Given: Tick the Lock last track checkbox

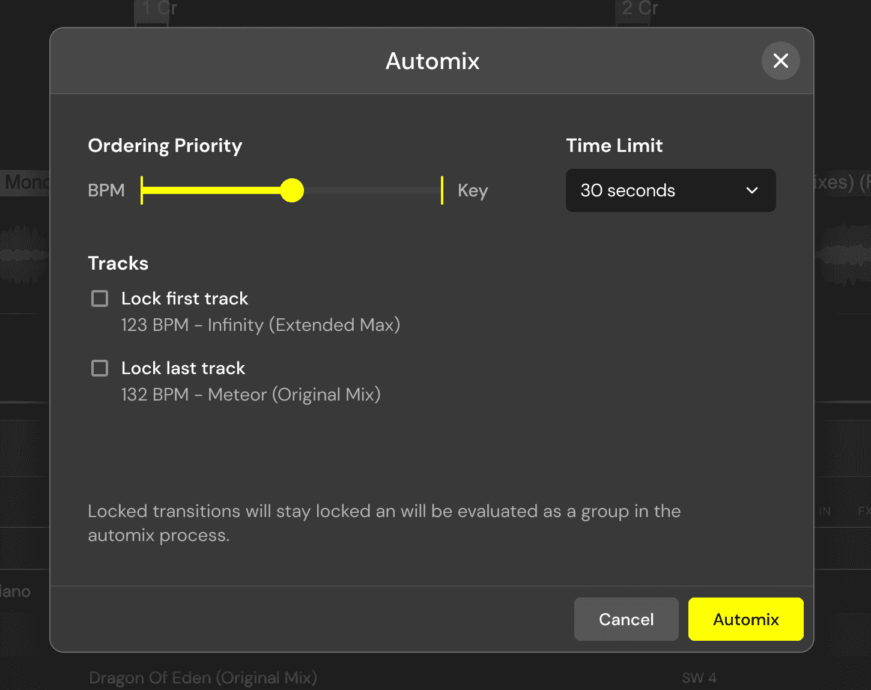Looking at the screenshot, I should tap(100, 368).
